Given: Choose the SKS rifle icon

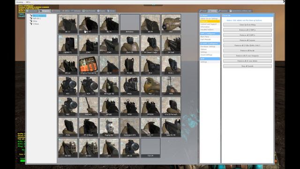Looking at the screenshot, I should (x=109, y=148).
